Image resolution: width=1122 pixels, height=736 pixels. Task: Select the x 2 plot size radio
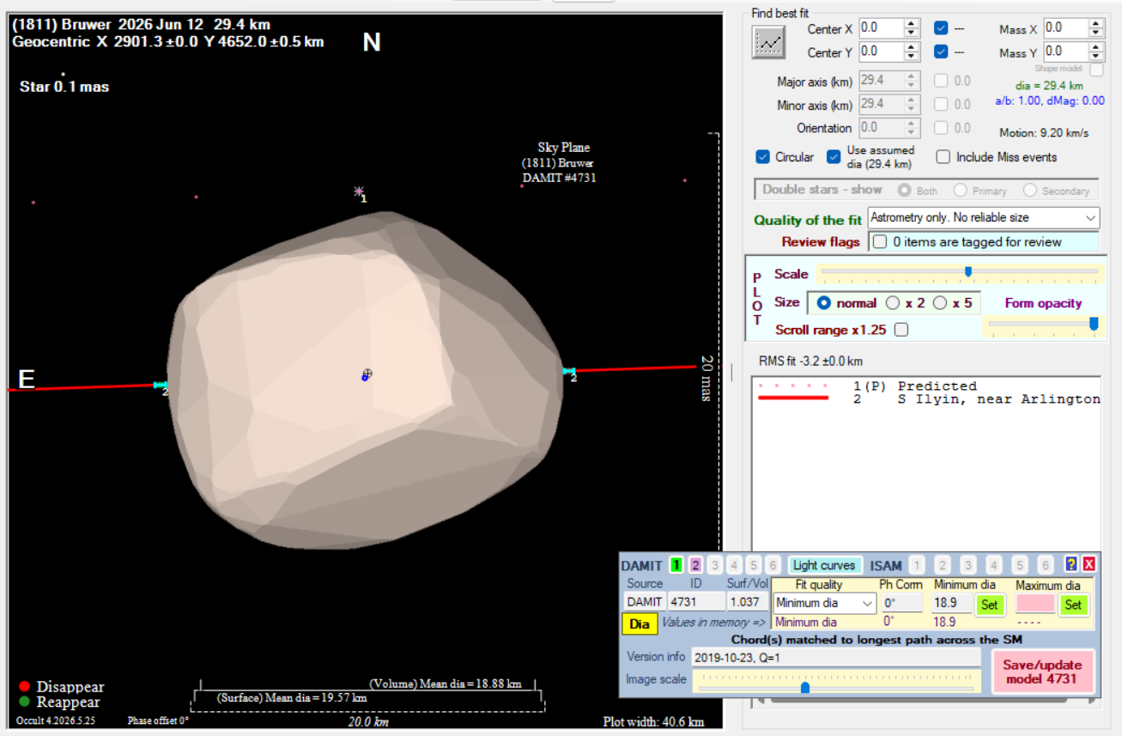pos(893,303)
